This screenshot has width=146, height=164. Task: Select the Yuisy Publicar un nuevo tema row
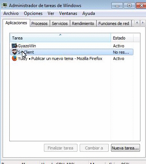[72, 59]
